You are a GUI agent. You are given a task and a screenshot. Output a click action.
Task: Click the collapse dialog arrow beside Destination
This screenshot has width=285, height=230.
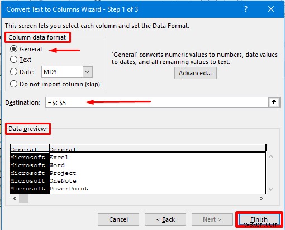[274, 102]
